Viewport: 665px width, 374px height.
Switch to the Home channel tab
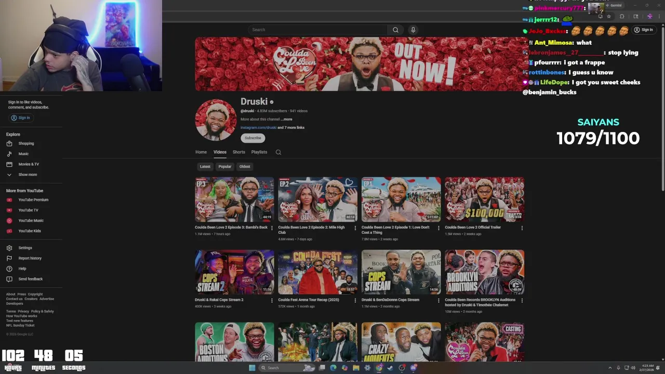[x=201, y=152]
